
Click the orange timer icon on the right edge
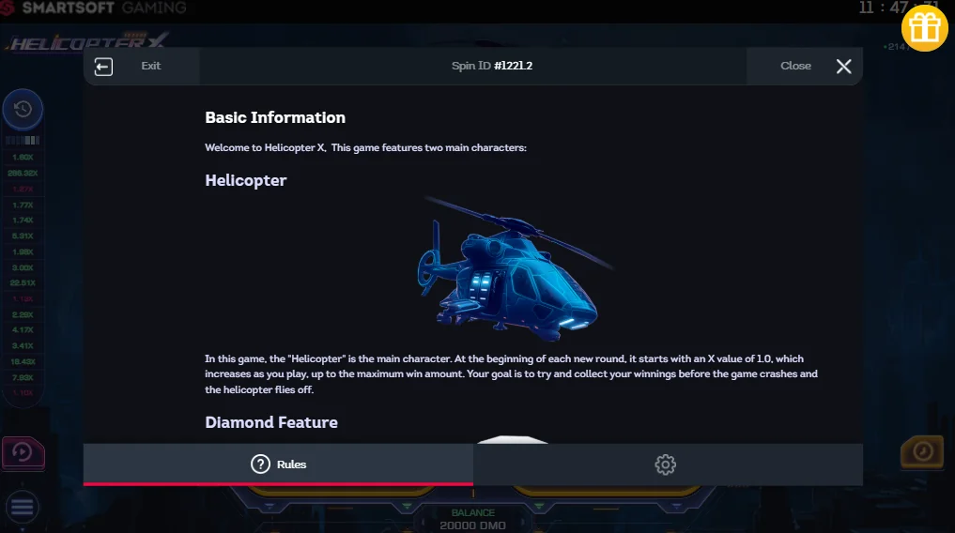coord(922,451)
